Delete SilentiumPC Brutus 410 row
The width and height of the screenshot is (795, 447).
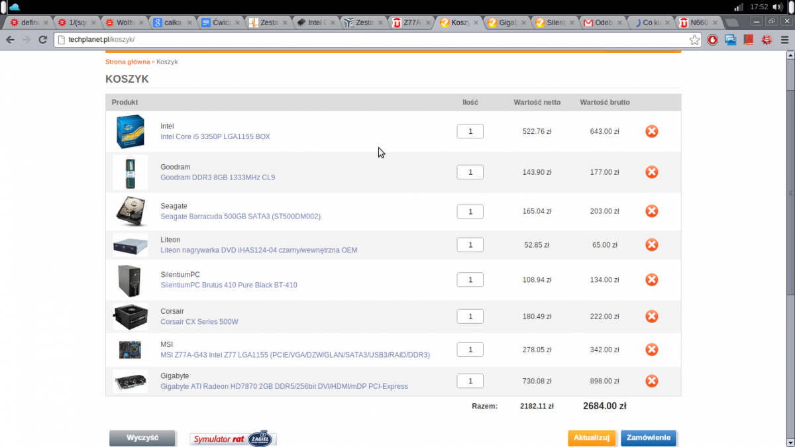point(652,279)
